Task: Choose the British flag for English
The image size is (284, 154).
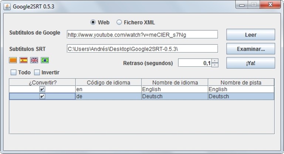Action: [x=34, y=60]
